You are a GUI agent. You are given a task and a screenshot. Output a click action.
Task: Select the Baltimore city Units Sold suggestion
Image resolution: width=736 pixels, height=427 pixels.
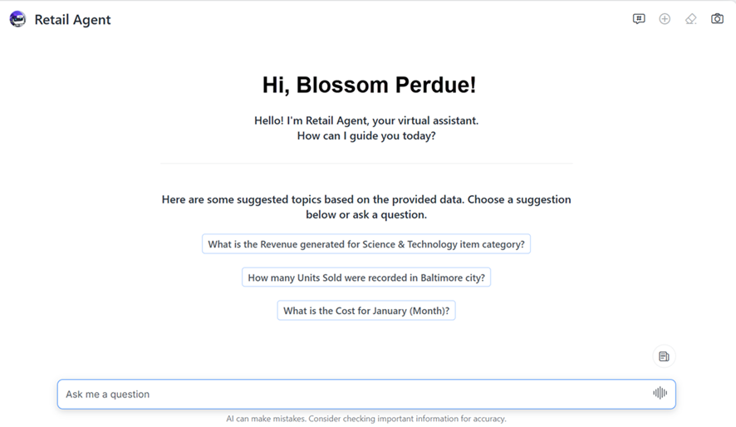coord(366,277)
